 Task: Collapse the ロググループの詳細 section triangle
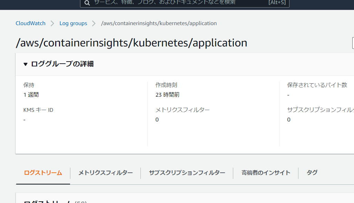coord(26,64)
